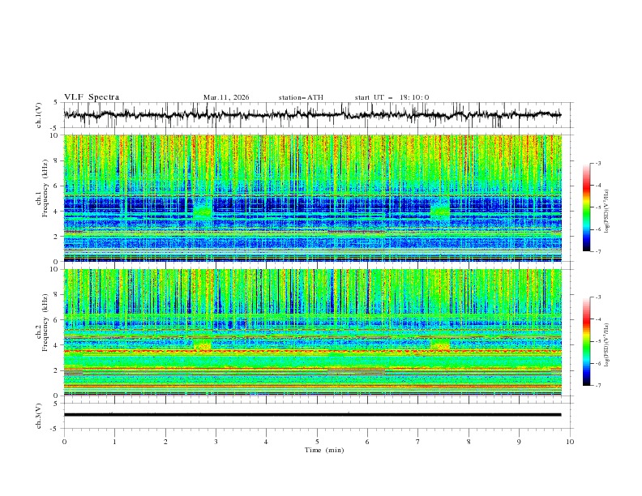Click the time axis tick label "0"
The width and height of the screenshot is (642, 496).
pos(64,442)
